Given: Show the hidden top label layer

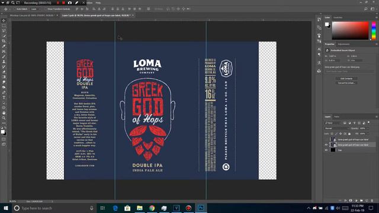Looking at the screenshot, I should [326, 140].
